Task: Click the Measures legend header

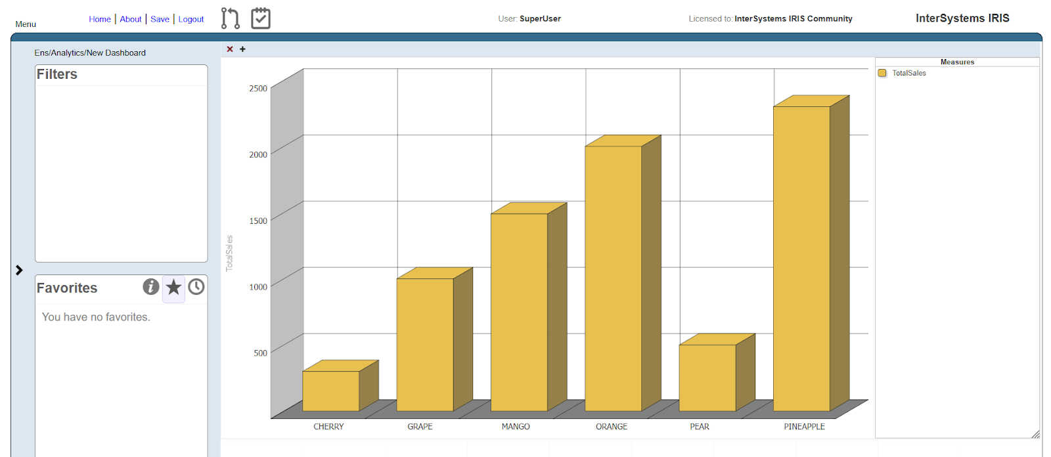Action: click(957, 62)
